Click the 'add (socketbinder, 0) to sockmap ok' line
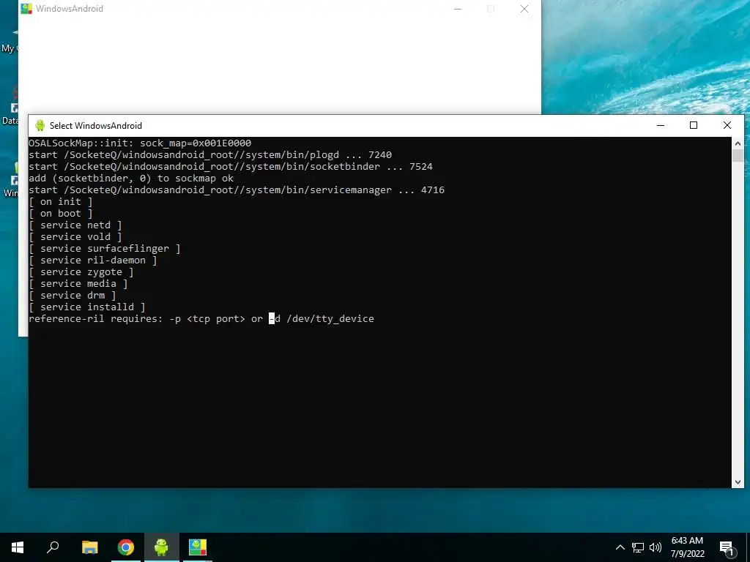This screenshot has width=750, height=562. pyautogui.click(x=131, y=179)
